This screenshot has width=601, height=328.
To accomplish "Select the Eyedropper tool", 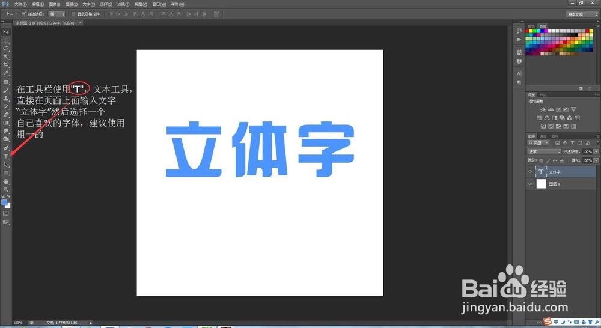I will point(6,73).
